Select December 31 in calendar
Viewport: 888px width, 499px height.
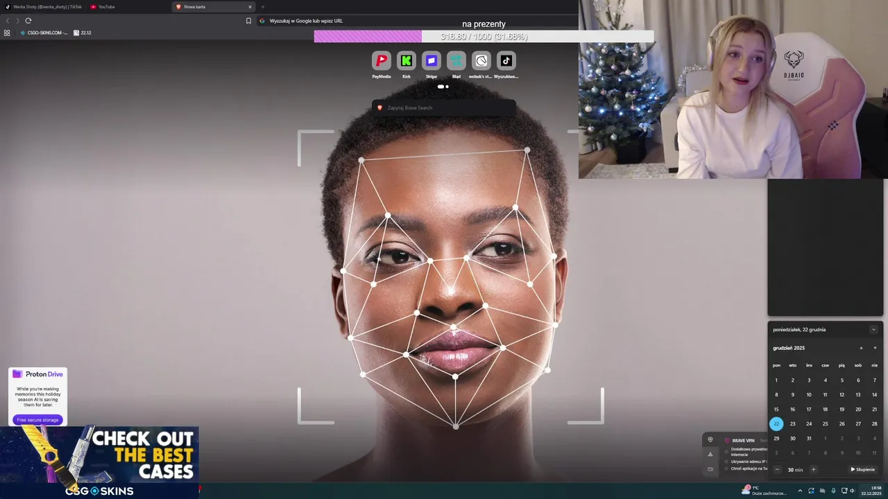[809, 438]
